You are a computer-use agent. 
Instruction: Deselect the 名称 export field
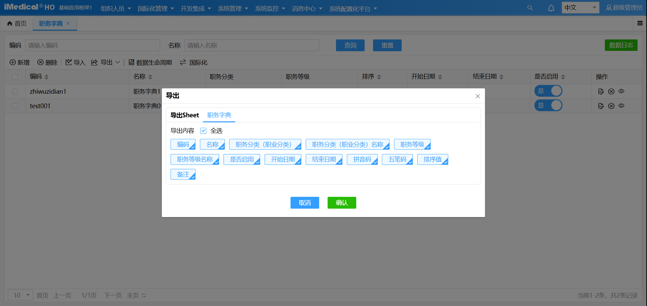click(212, 144)
